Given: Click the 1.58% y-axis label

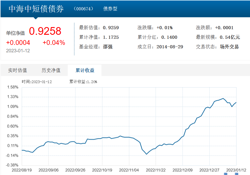Looking at the screenshot, I should click(13, 87).
